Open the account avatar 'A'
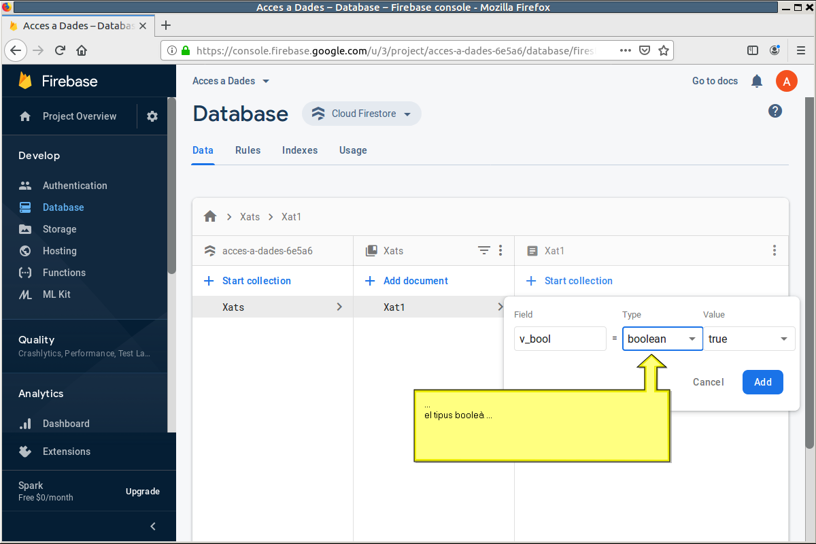The image size is (816, 544). click(x=787, y=81)
